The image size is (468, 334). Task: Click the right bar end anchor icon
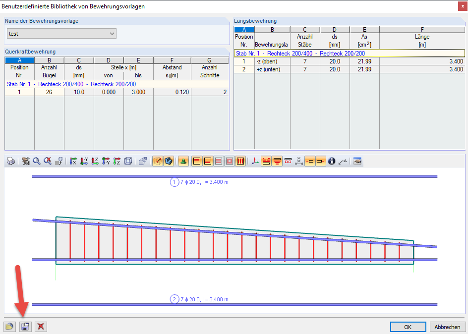(x=321, y=162)
